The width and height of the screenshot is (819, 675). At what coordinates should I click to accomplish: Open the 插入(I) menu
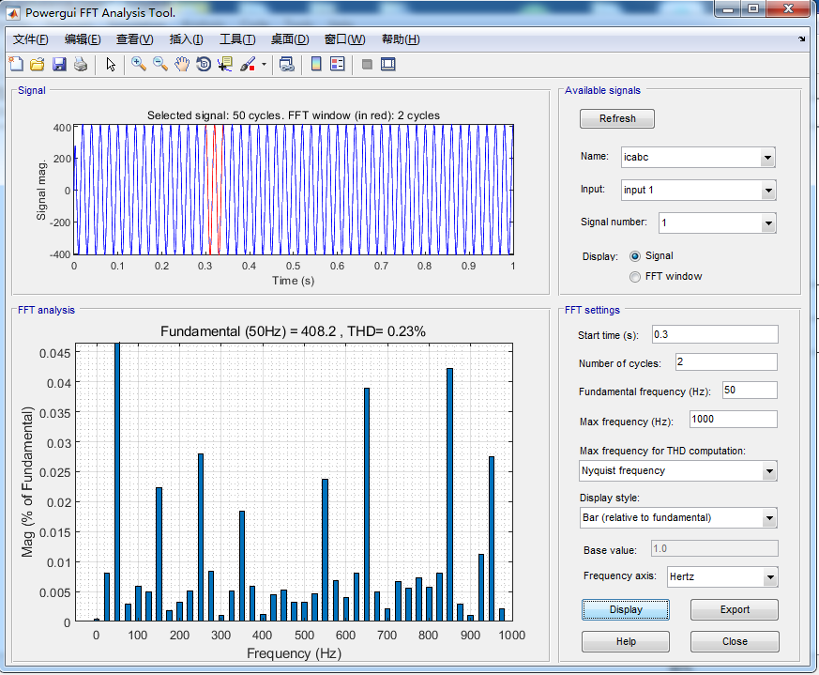[186, 39]
